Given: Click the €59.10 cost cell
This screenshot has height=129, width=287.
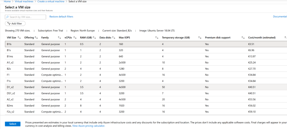Looking at the screenshot, I should pyautogui.click(x=252, y=112).
